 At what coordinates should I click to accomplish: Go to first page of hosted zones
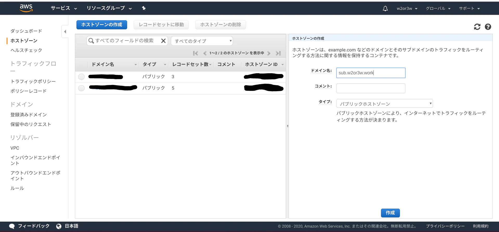pyautogui.click(x=196, y=53)
